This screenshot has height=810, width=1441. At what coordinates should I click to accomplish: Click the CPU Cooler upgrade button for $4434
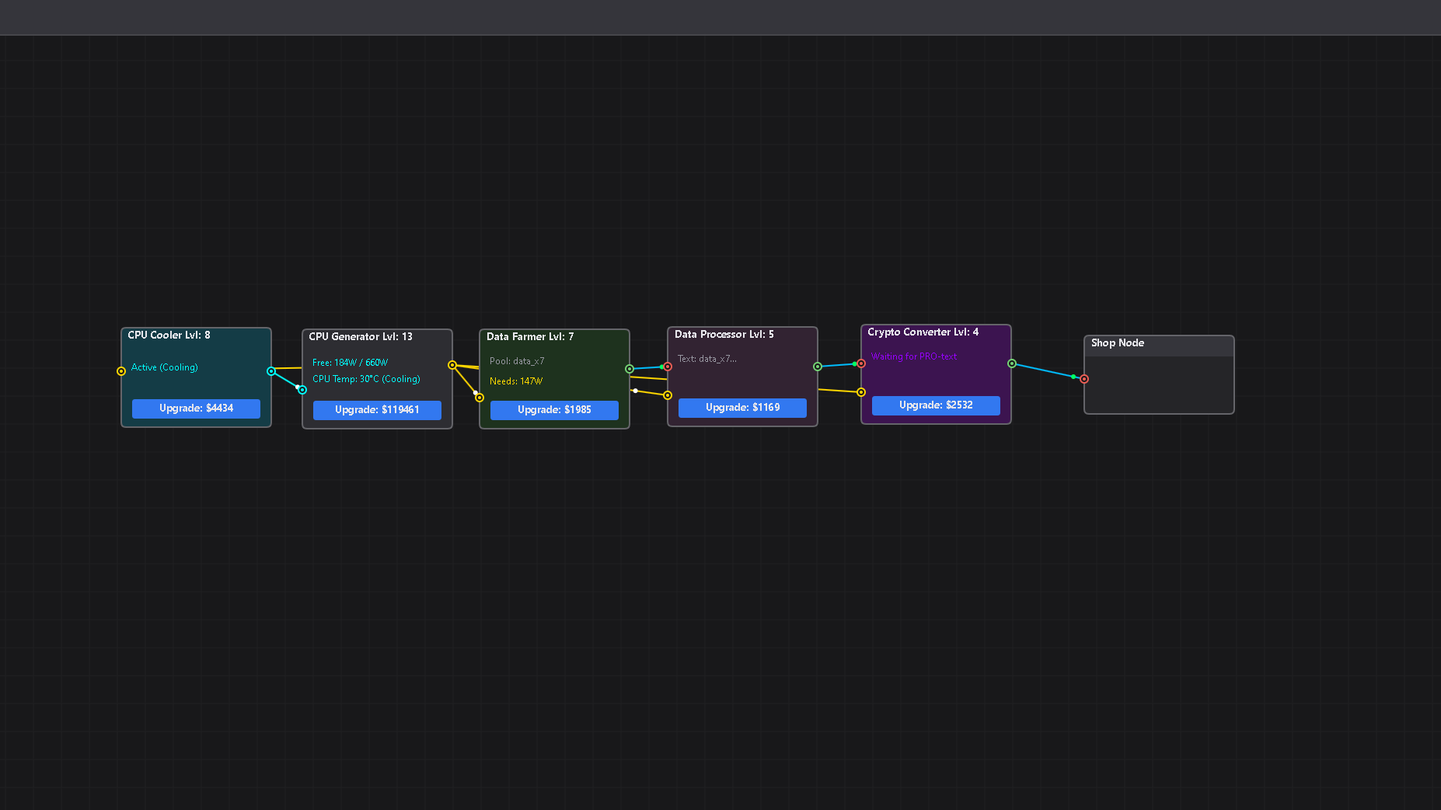[196, 408]
